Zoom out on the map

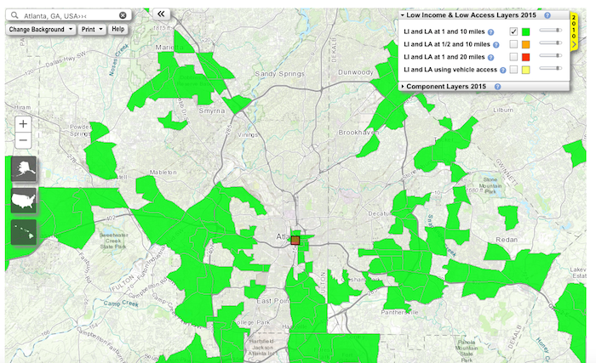[23, 141]
